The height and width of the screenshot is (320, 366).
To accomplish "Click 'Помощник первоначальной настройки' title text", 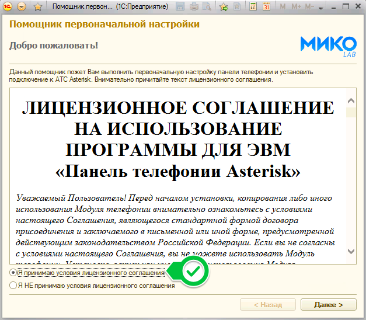I will [x=104, y=24].
